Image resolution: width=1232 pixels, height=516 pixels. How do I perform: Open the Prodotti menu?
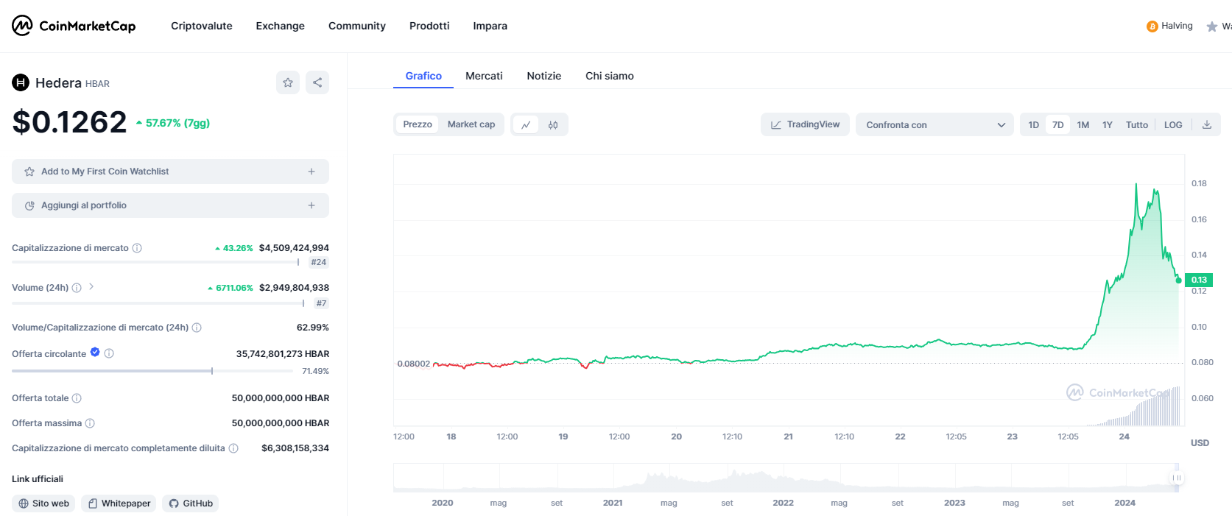point(429,26)
